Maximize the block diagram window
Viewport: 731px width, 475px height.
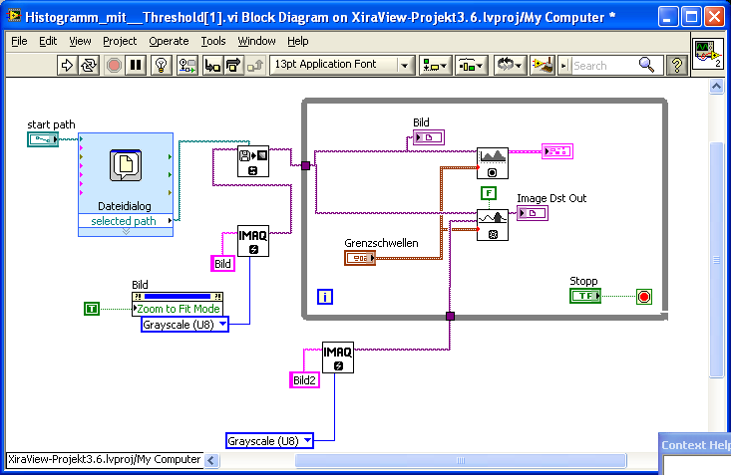(x=691, y=17)
